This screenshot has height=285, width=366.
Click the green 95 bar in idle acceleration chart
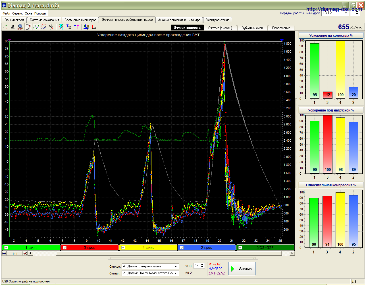tap(315, 71)
